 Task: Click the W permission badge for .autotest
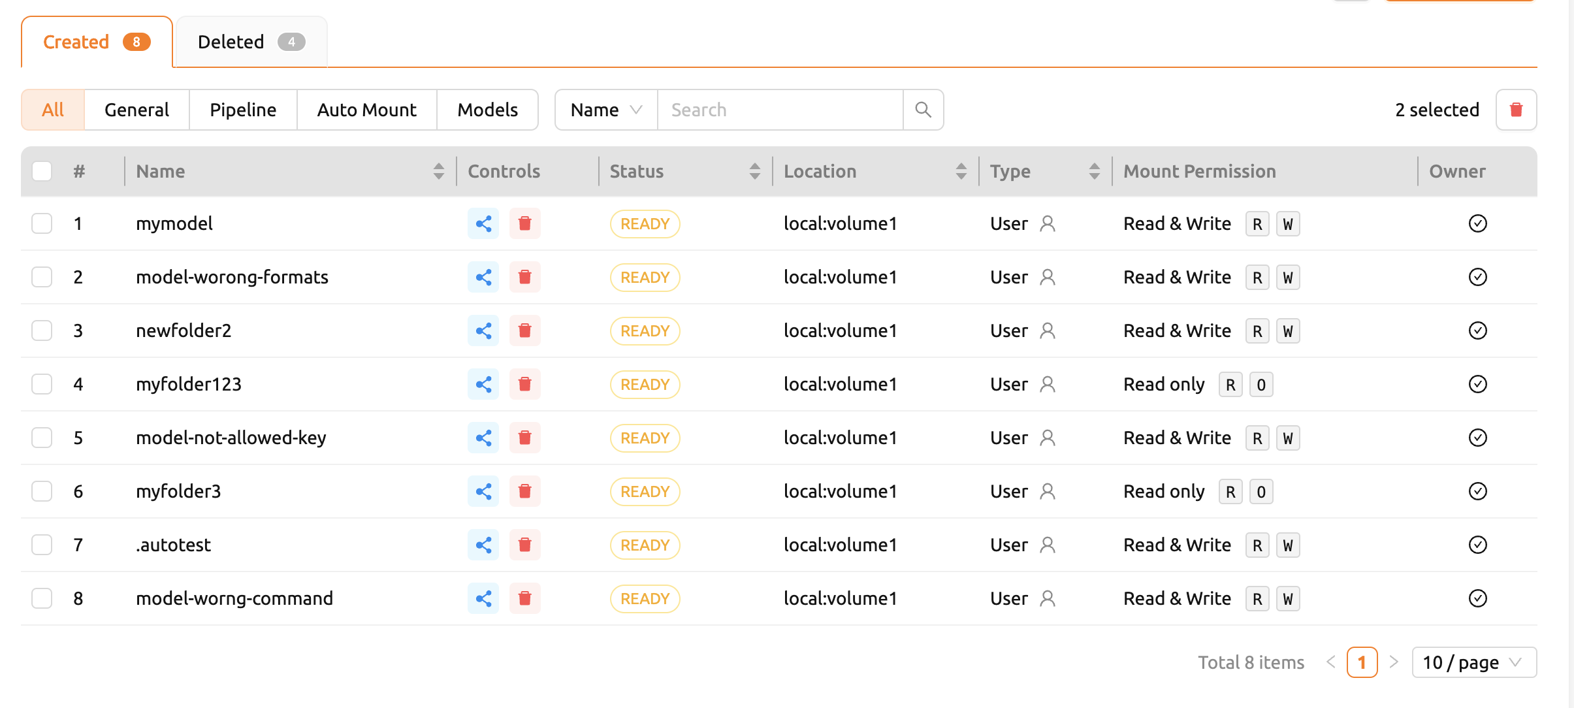pyautogui.click(x=1288, y=545)
